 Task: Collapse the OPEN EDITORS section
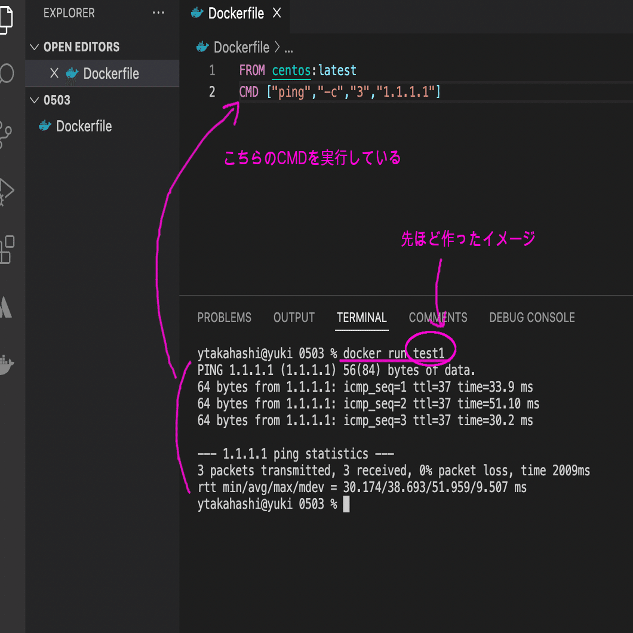pyautogui.click(x=35, y=47)
